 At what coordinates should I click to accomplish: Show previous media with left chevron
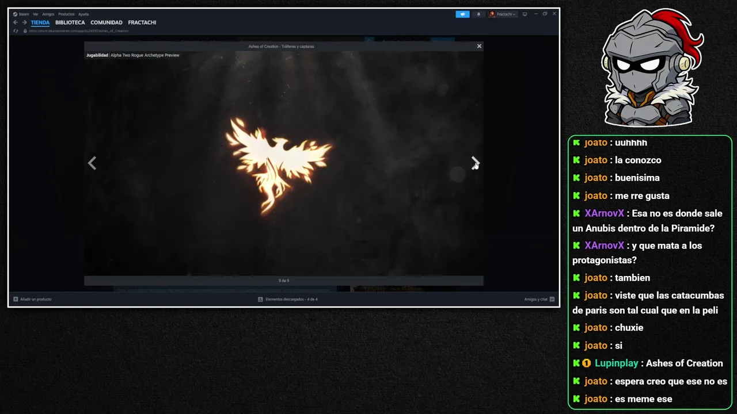point(92,163)
